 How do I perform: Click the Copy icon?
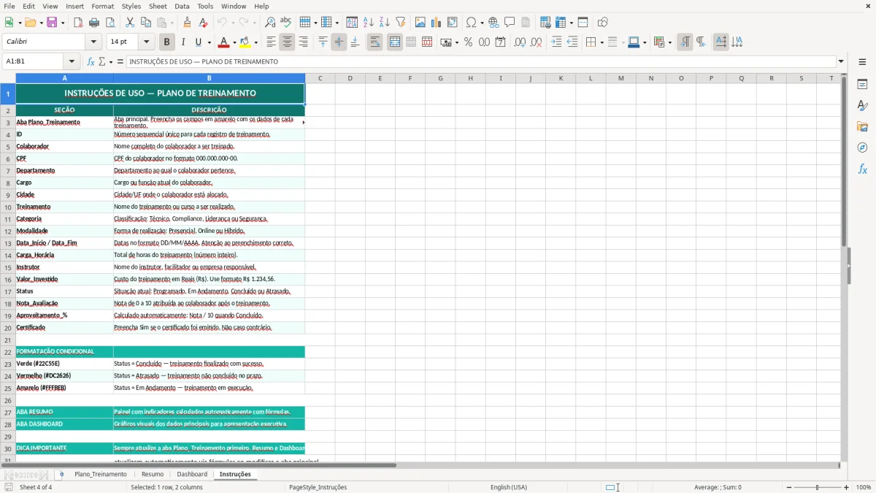coord(146,23)
